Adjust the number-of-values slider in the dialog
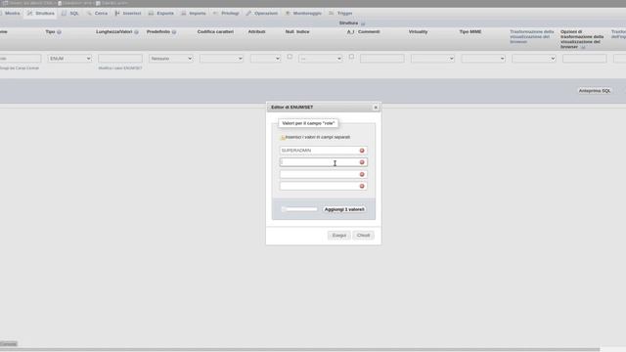This screenshot has width=626, height=352. (299, 209)
